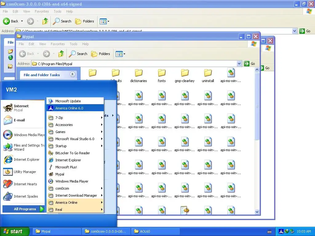Viewport: 315px width, 236px height.
Task: Launch BitLocker To Go Reader
Action: tap(75, 153)
